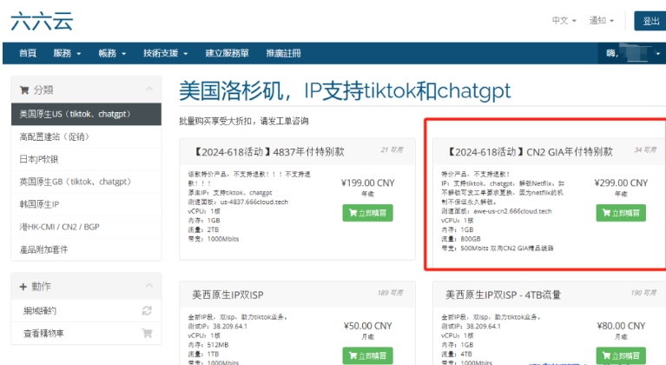The image size is (666, 365).
Task: Click the 34 可用 availability label
Action: 645,150
